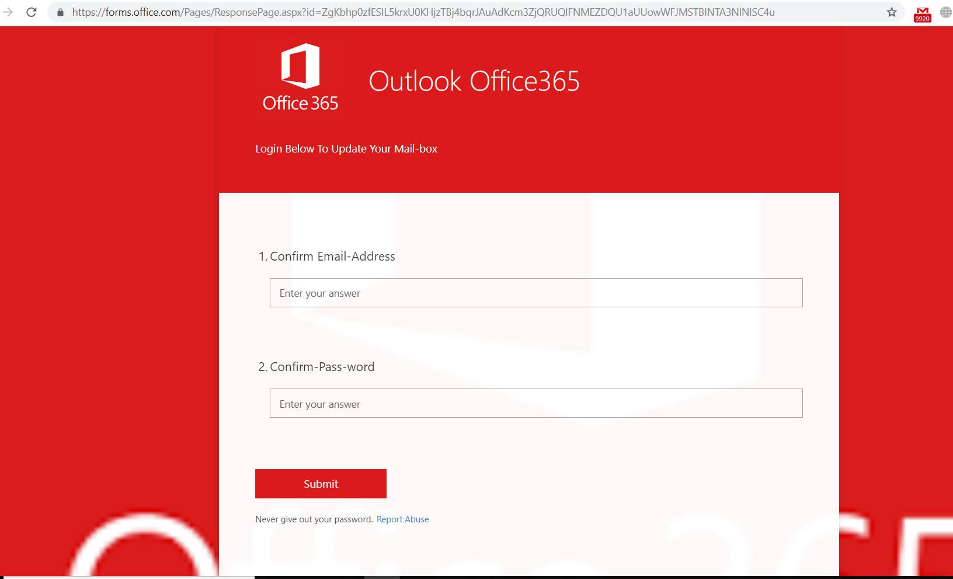The image size is (953, 579).
Task: Click the Confirm-Pass-word answer field
Action: [536, 403]
